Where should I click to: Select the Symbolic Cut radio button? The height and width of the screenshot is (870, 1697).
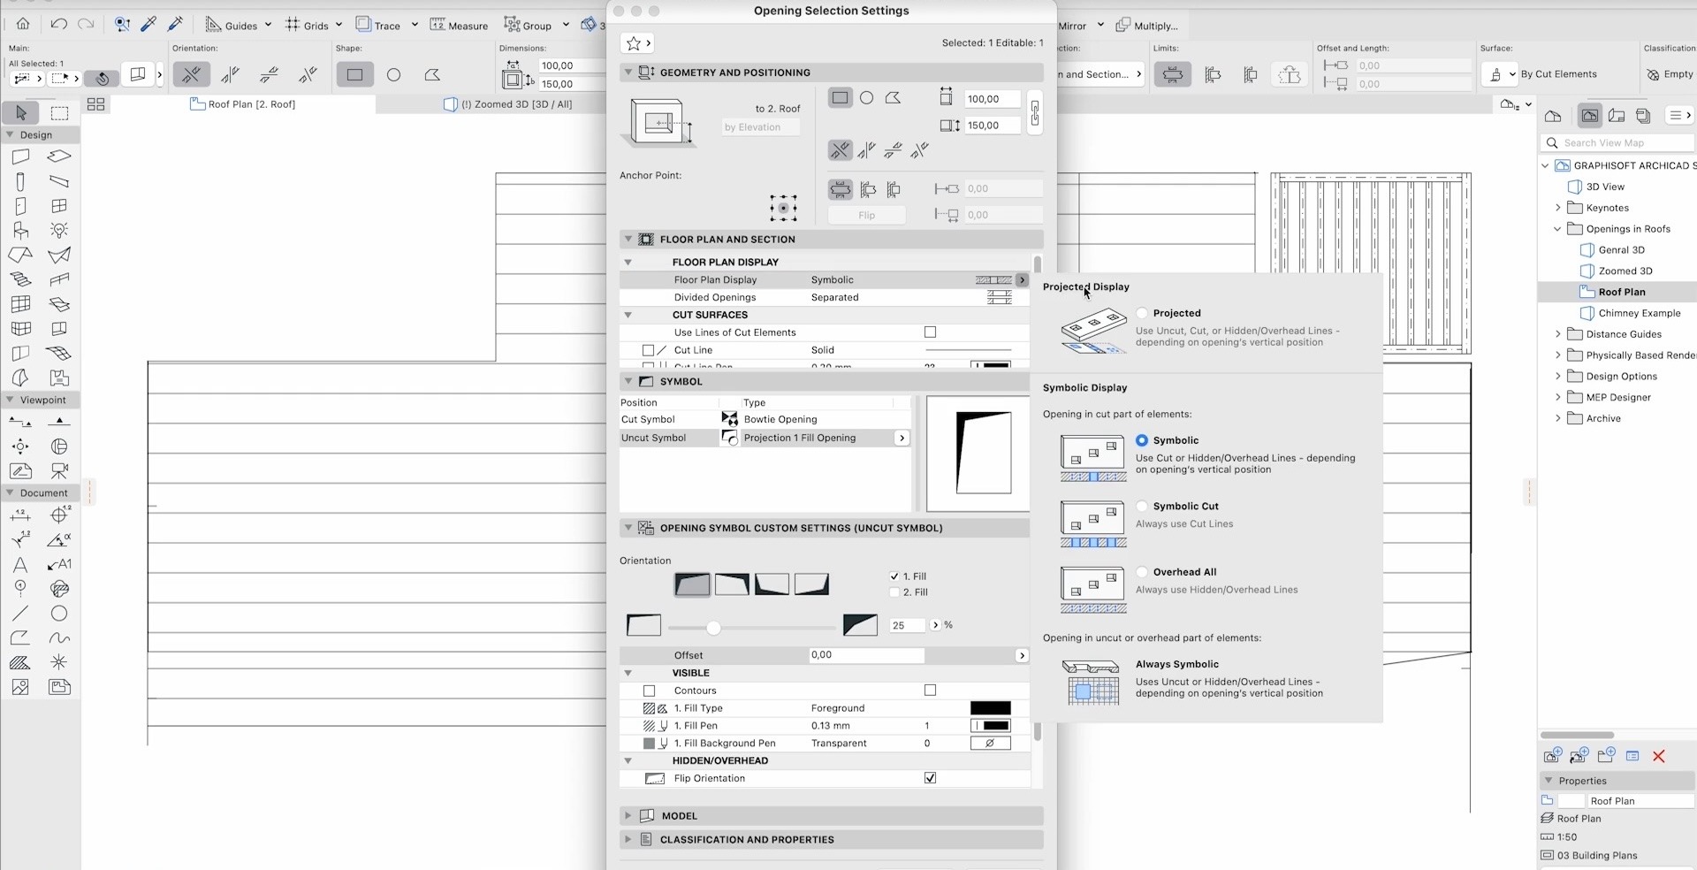coord(1142,507)
